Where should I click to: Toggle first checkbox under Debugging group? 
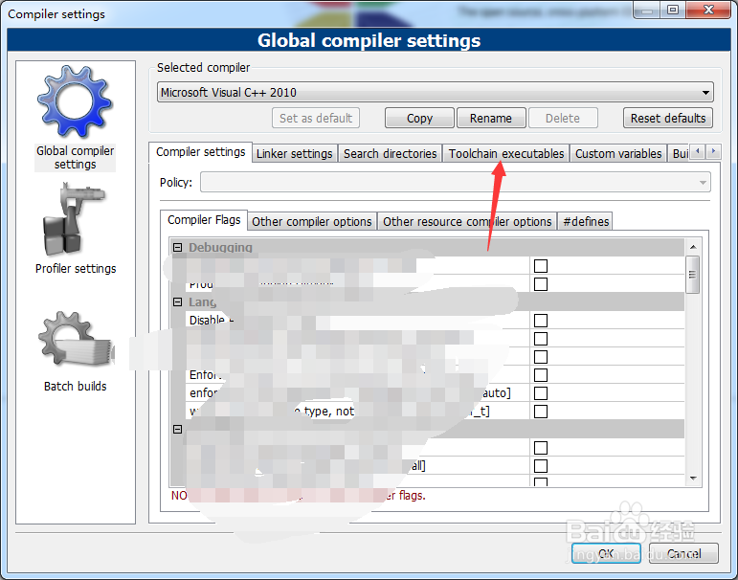point(541,266)
